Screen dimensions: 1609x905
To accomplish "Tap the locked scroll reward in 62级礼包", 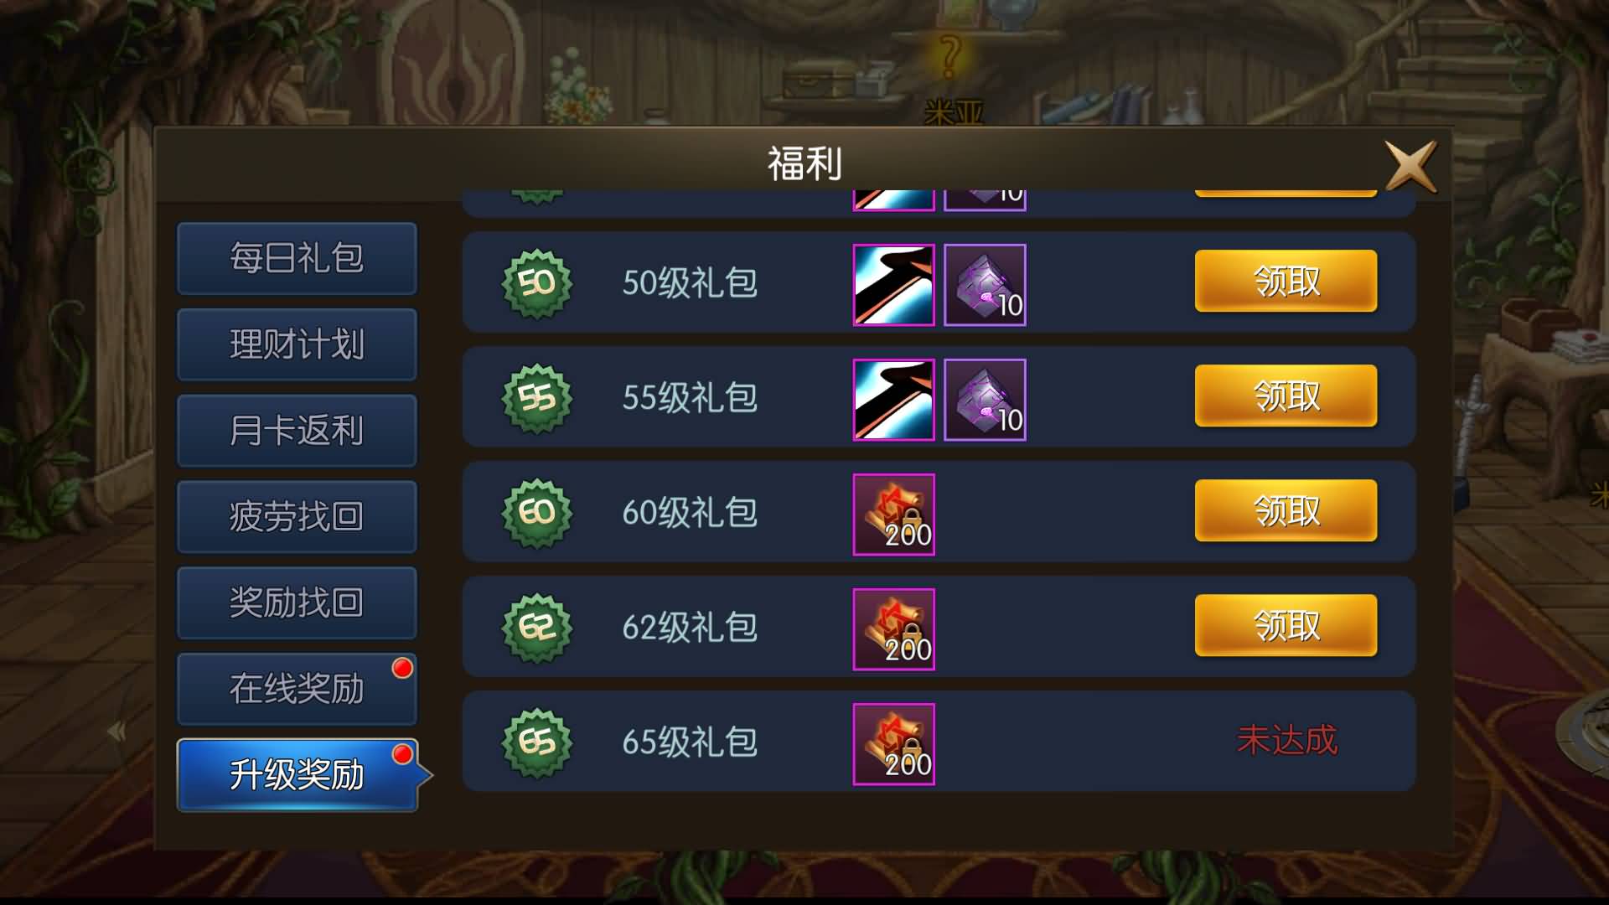I will 893,629.
